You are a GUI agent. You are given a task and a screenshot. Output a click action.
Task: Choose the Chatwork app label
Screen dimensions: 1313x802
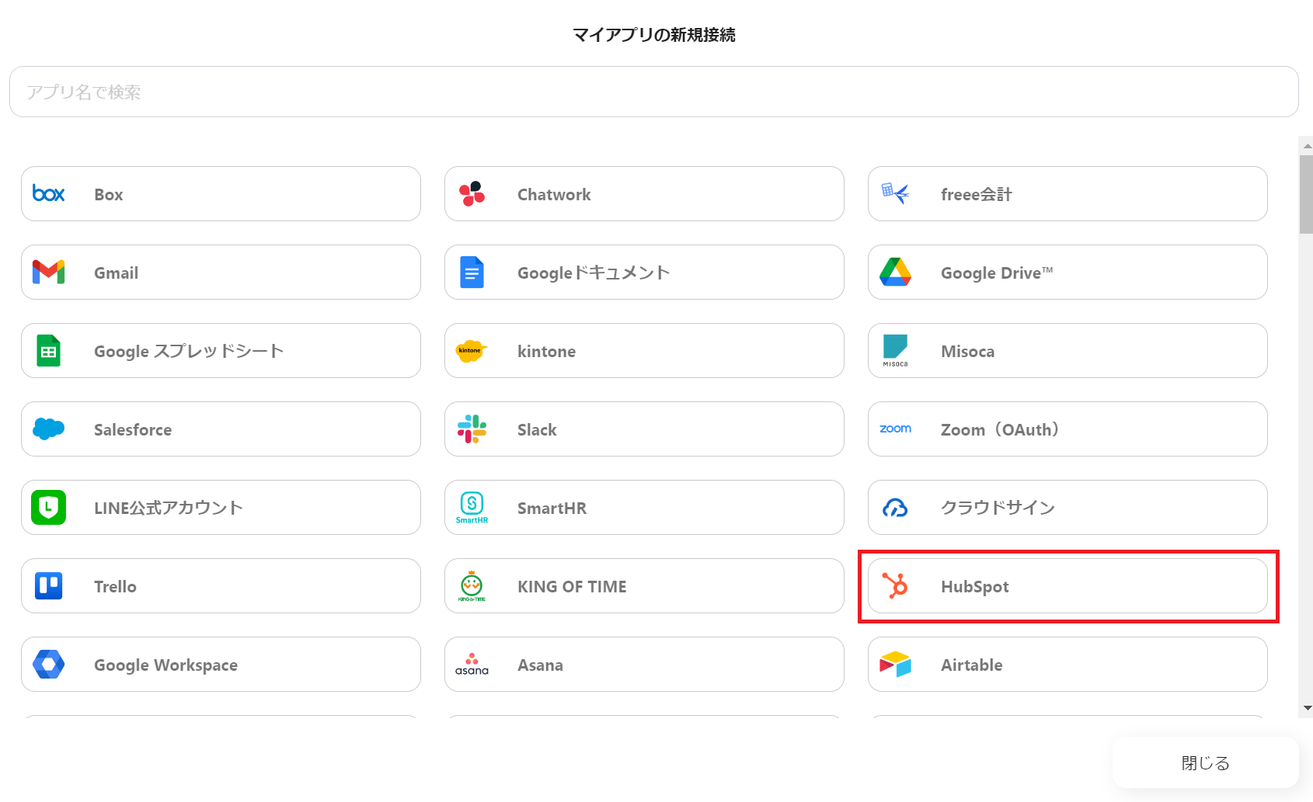tap(554, 195)
